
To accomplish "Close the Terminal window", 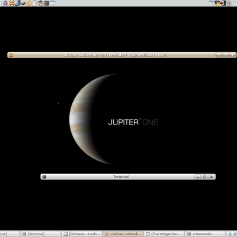I will [212, 177].
